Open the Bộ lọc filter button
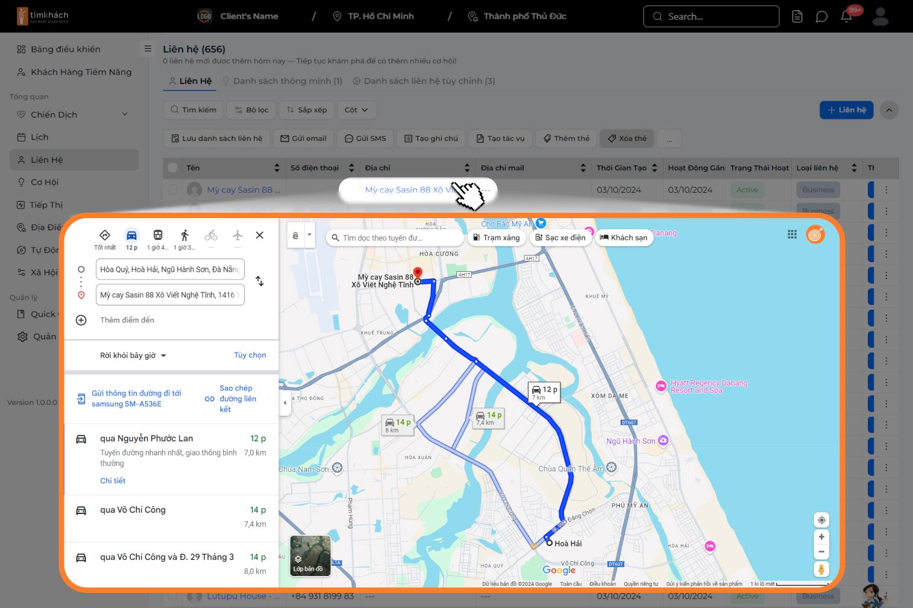Screen dimensions: 913x608 (252, 110)
